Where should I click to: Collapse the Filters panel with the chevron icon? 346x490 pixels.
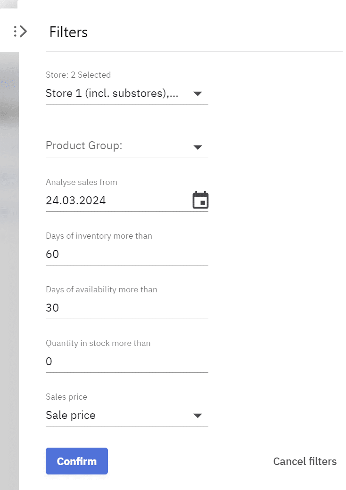point(20,32)
